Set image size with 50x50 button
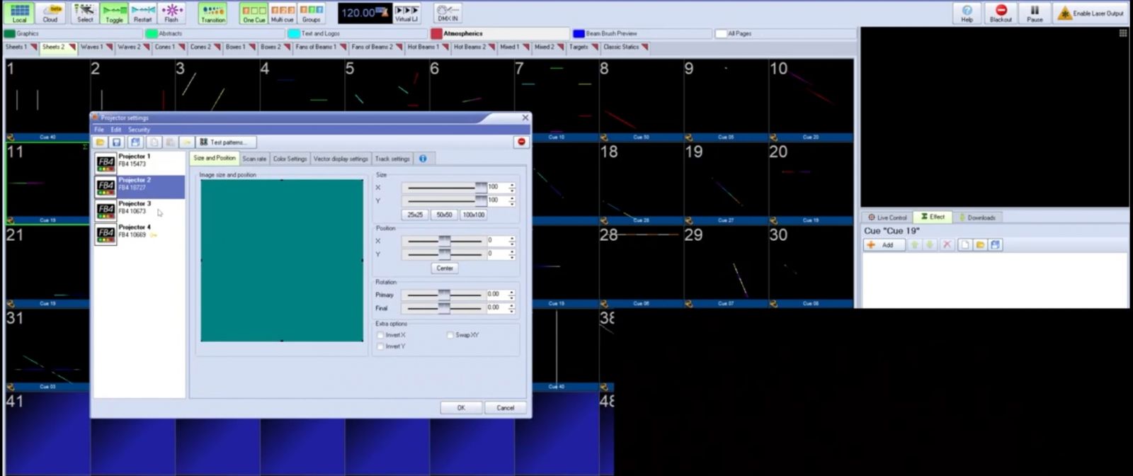This screenshot has height=476, width=1133. pyautogui.click(x=444, y=215)
